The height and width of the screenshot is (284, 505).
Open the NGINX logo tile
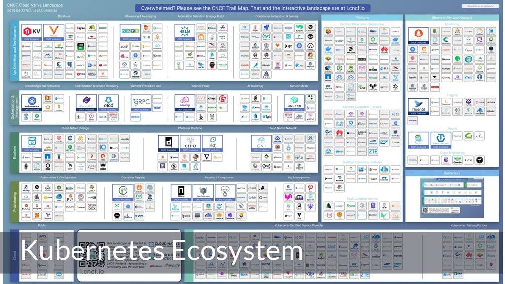[212, 108]
